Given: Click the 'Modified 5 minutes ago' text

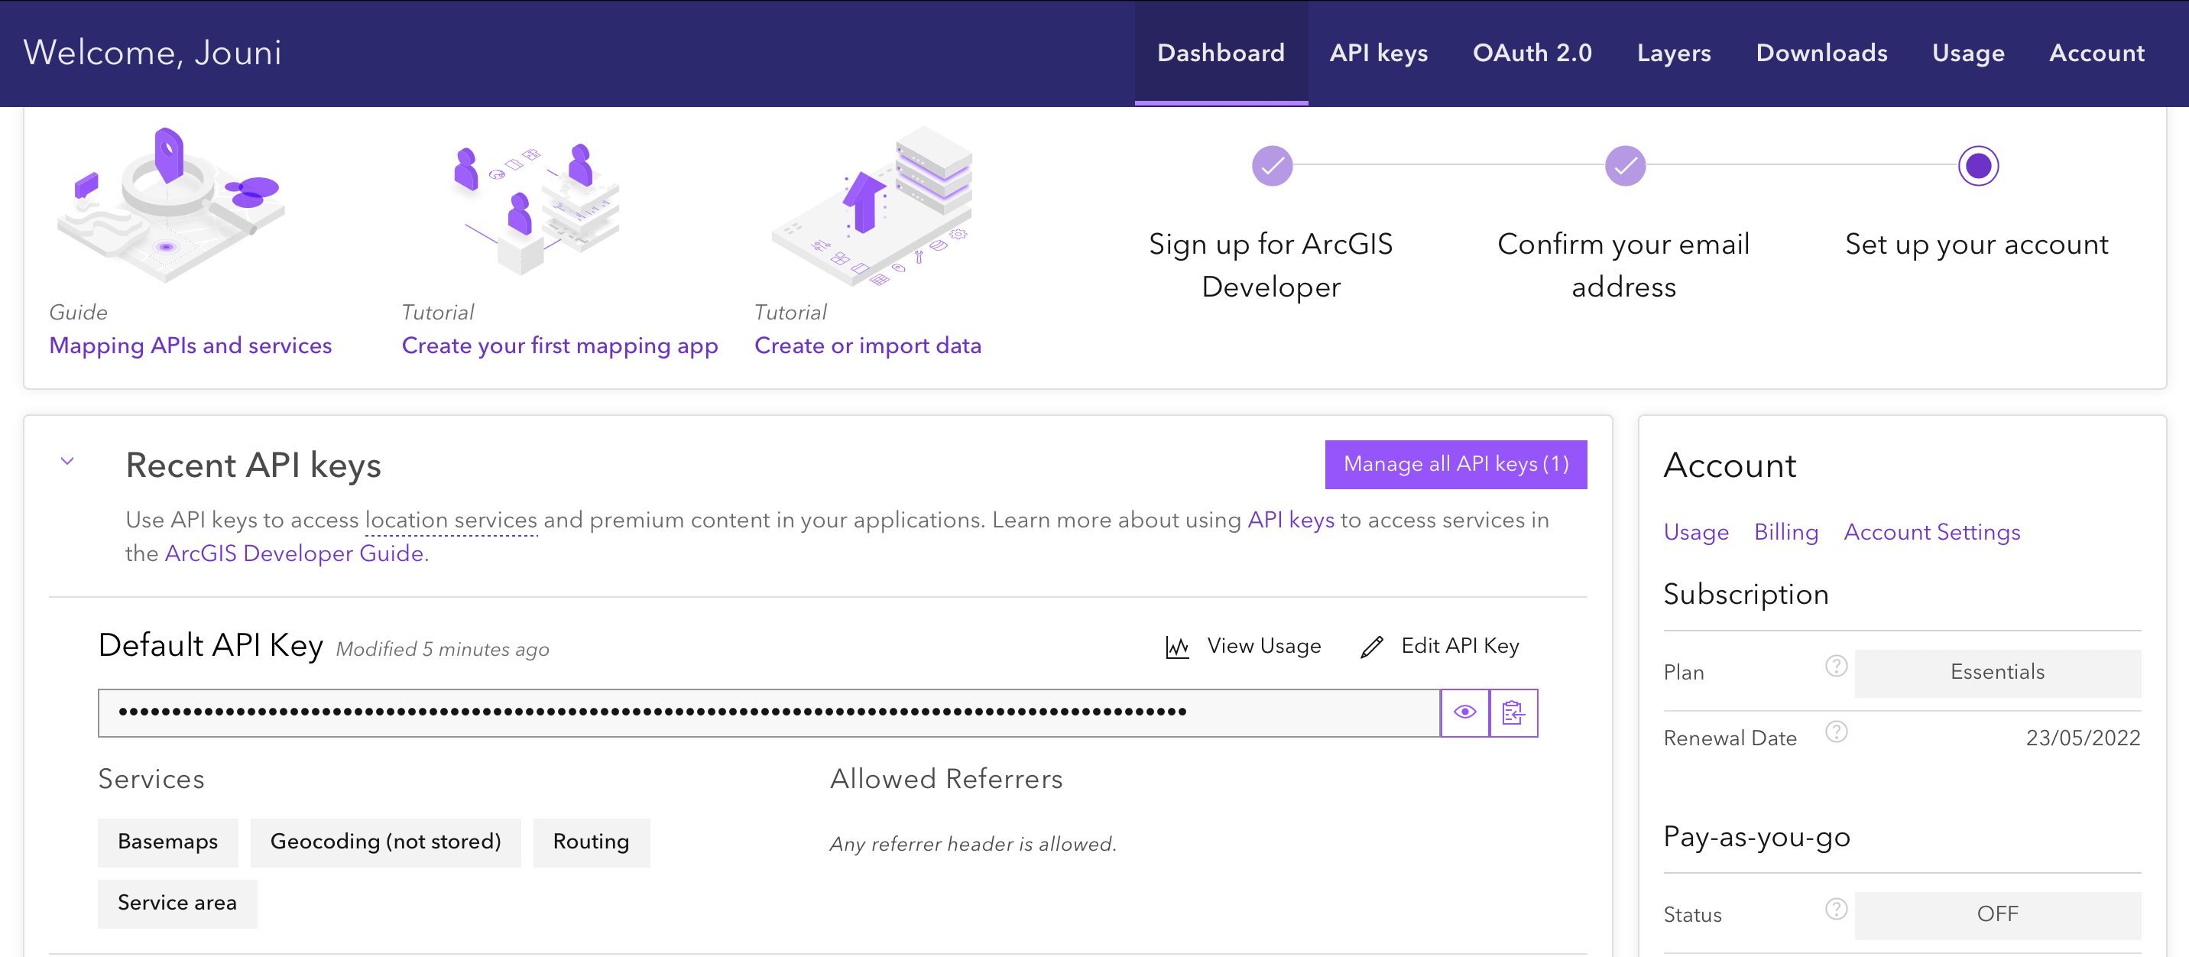Looking at the screenshot, I should coord(442,650).
